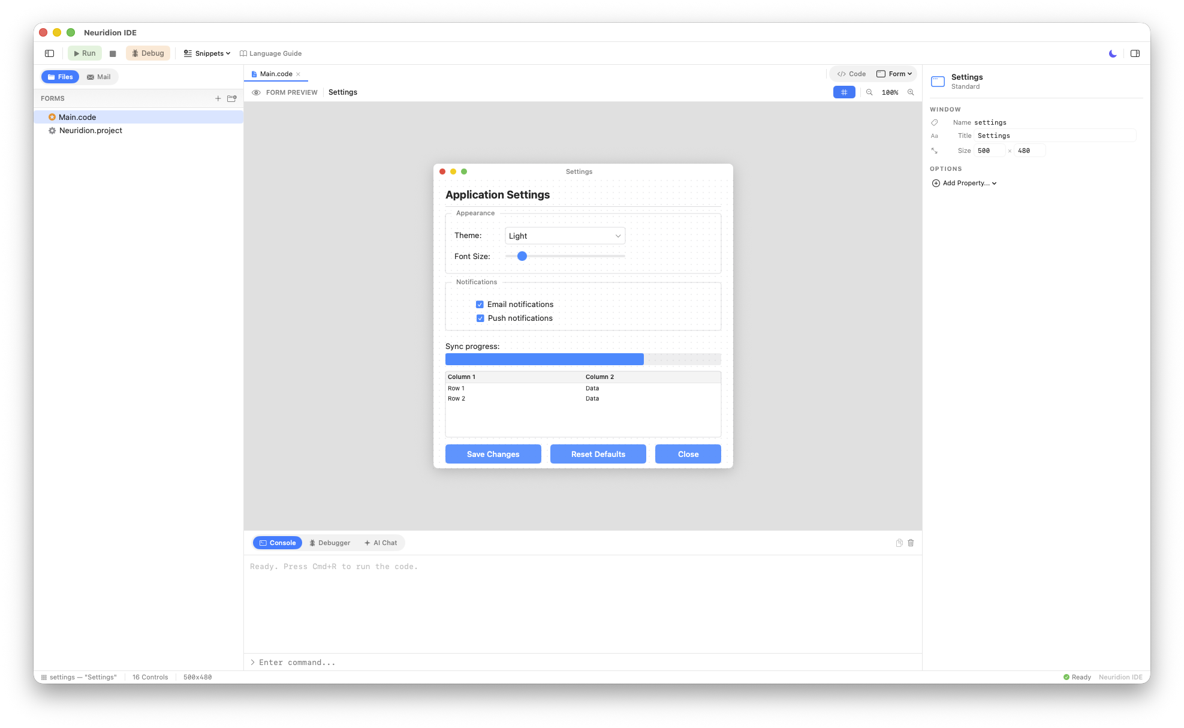Switch to dark mode with the moon icon
This screenshot has width=1184, height=728.
[1112, 53]
